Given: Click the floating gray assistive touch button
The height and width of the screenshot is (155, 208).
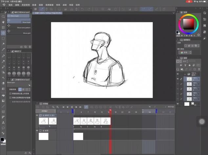Looking at the screenshot, I should coord(202,121).
